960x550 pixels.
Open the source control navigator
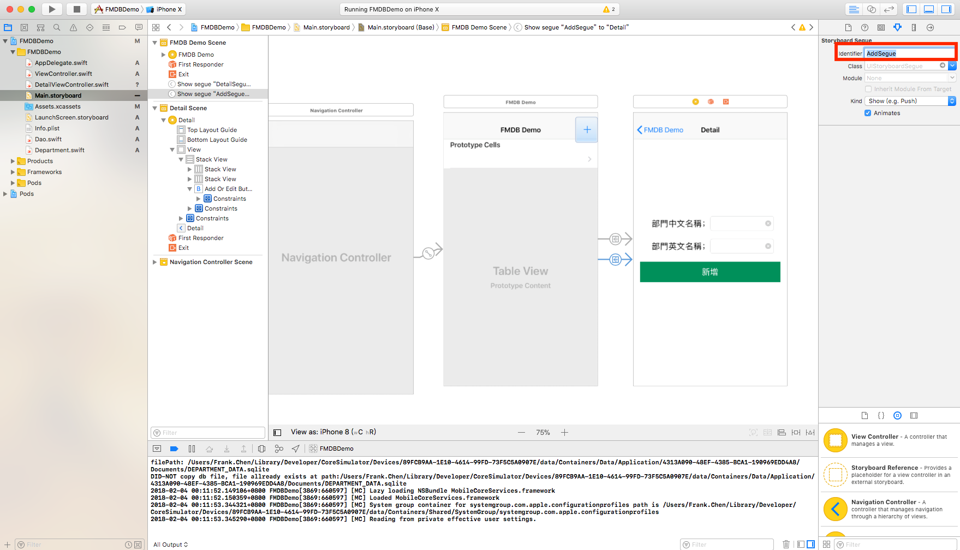[x=24, y=27]
